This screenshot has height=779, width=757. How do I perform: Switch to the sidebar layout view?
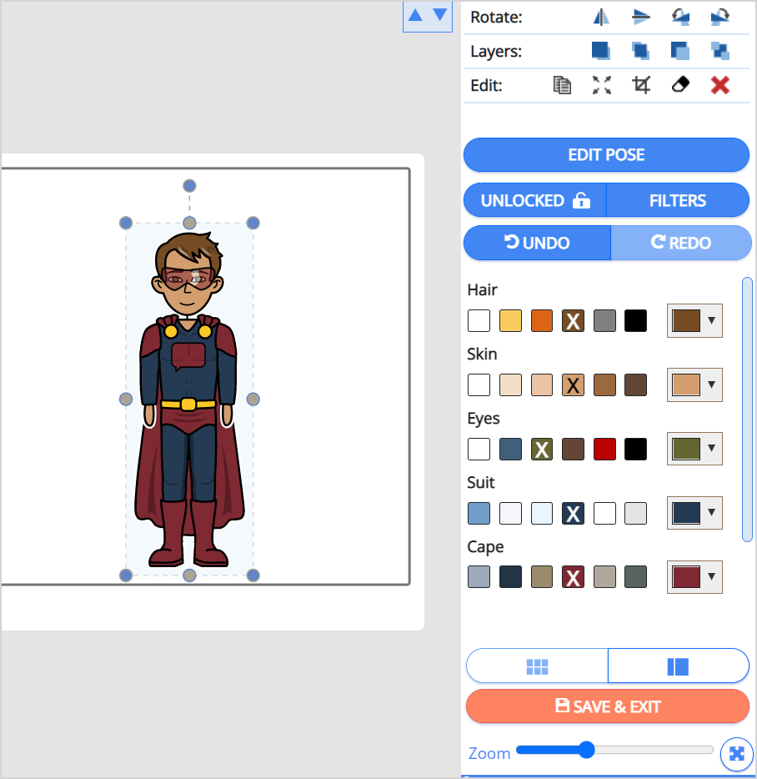[x=678, y=666]
